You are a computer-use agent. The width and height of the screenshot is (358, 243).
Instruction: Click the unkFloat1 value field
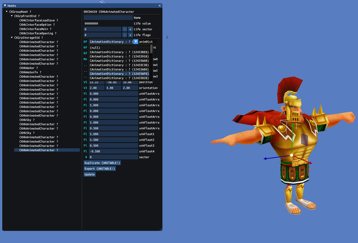point(113,134)
